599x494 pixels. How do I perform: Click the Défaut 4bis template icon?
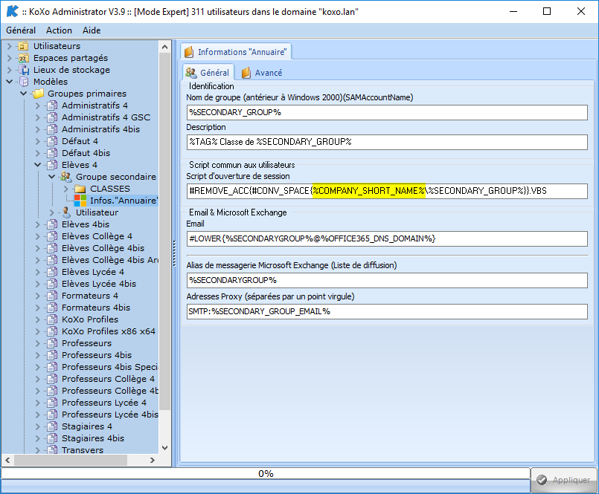coord(52,153)
